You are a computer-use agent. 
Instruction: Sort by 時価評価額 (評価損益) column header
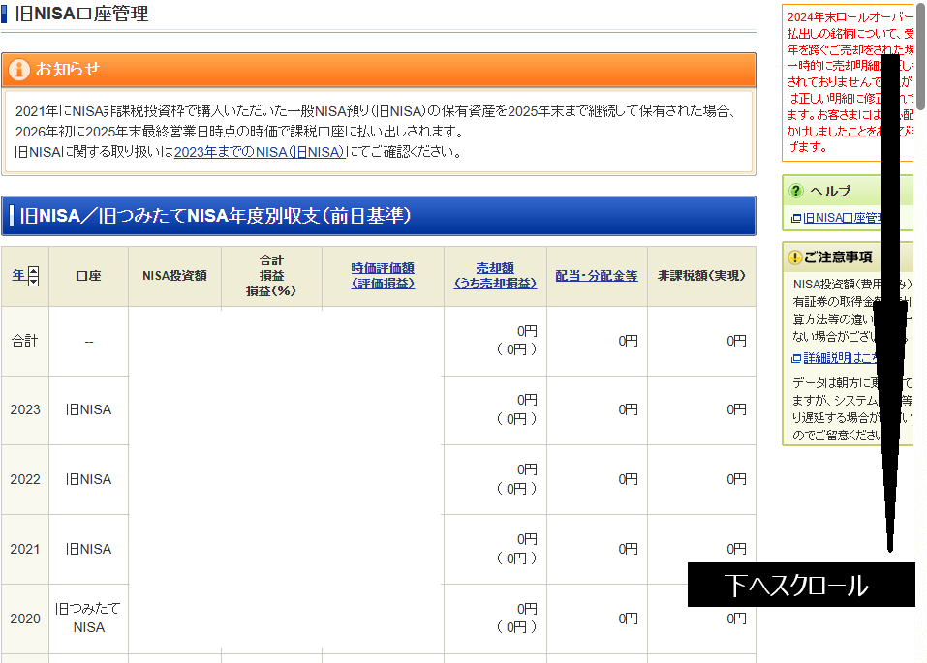coord(383,276)
